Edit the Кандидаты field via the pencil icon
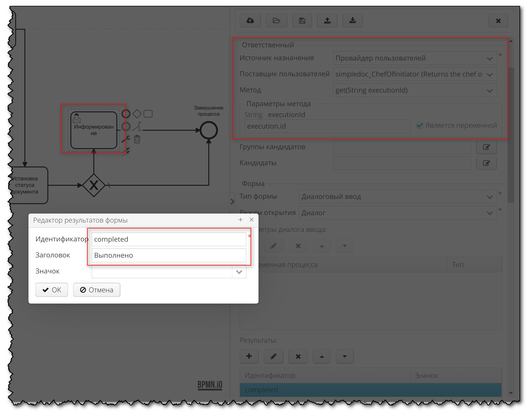 tap(487, 163)
